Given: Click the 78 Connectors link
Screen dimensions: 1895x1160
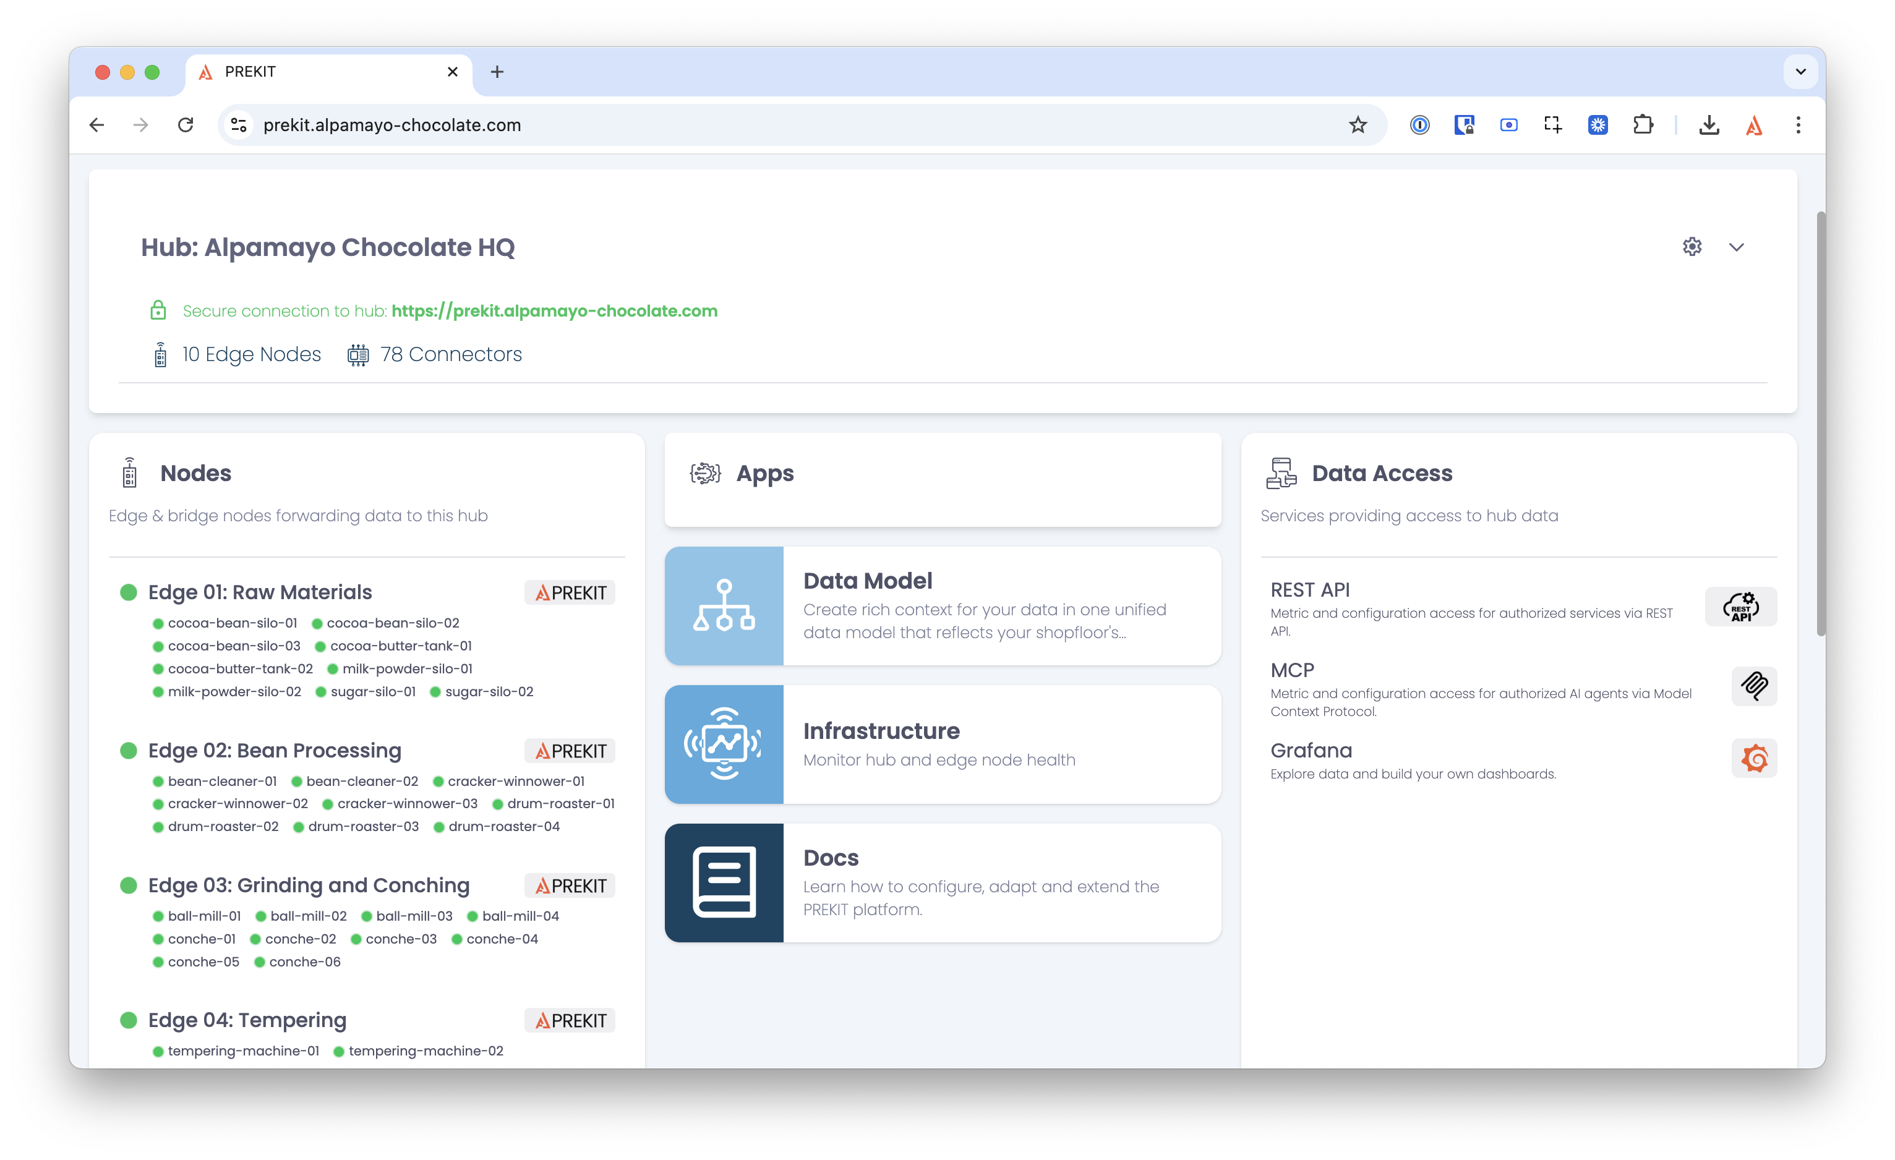Looking at the screenshot, I should click(x=451, y=354).
